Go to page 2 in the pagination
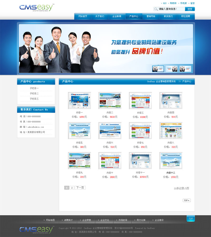 pyautogui.click(x=72, y=188)
